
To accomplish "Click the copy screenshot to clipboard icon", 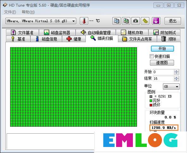I will coord(126,21).
